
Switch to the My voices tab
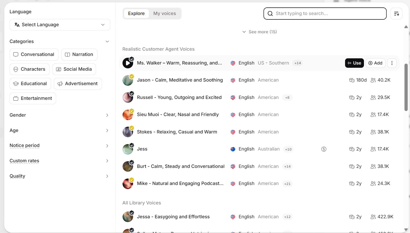[x=164, y=14]
